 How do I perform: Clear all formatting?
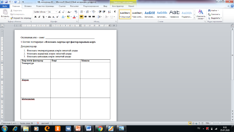point(76,12)
